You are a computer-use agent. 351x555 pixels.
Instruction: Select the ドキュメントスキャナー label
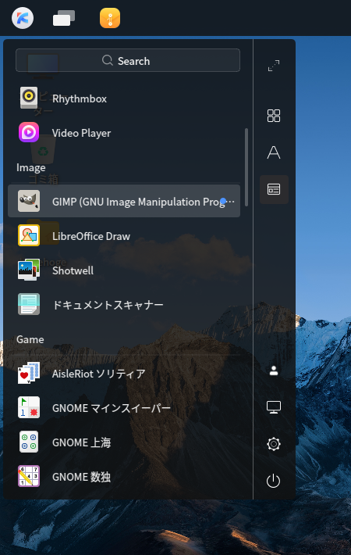[108, 305]
